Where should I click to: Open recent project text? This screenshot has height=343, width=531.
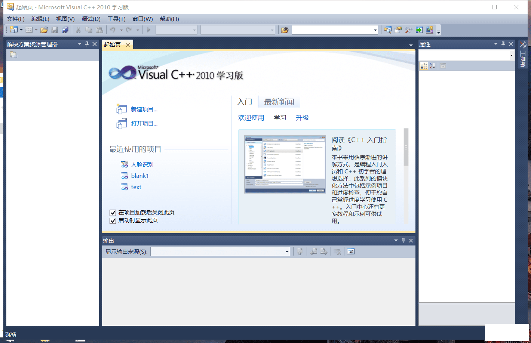(136, 187)
